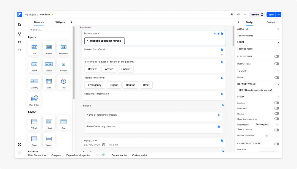The width and height of the screenshot is (297, 169).
Task: Click the tree icon on Additional Information field
Action: click(222, 94)
